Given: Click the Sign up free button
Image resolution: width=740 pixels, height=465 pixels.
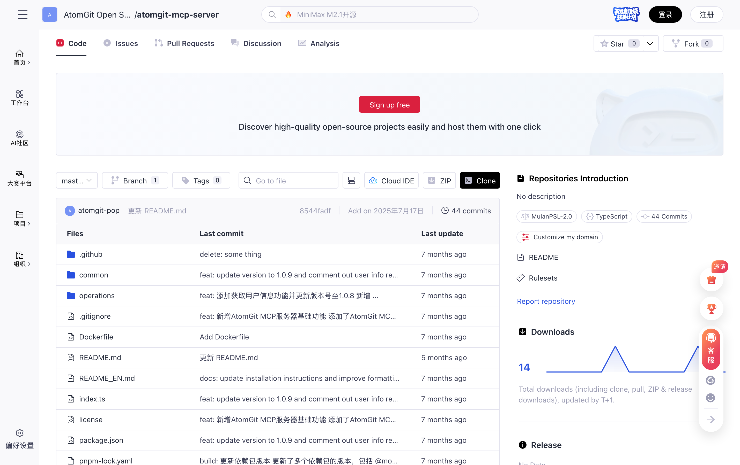Looking at the screenshot, I should (389, 105).
